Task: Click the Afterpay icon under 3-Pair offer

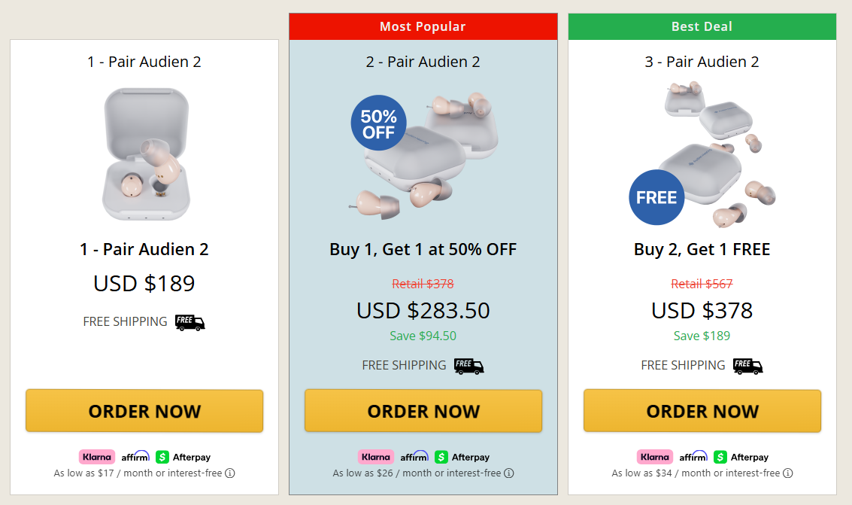Action: [x=720, y=457]
